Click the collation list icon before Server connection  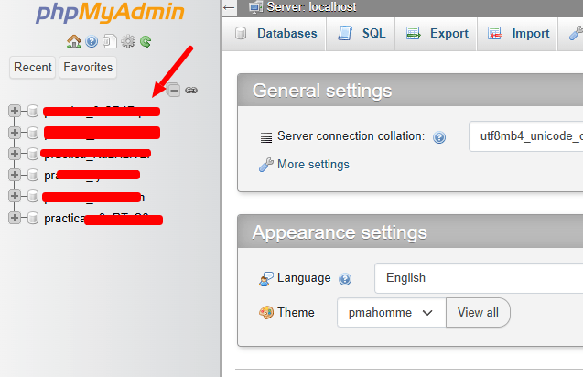266,137
